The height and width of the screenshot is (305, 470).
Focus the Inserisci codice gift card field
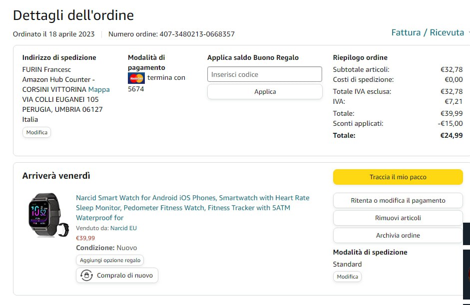(264, 74)
